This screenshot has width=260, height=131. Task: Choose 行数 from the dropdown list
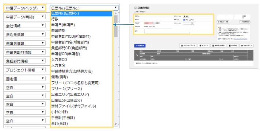click(x=81, y=19)
